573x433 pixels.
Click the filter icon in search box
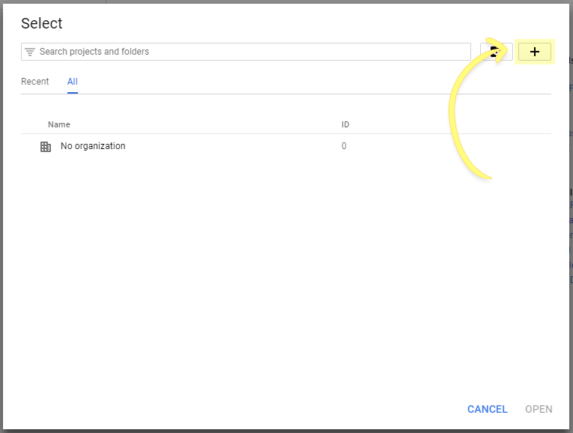(30, 52)
